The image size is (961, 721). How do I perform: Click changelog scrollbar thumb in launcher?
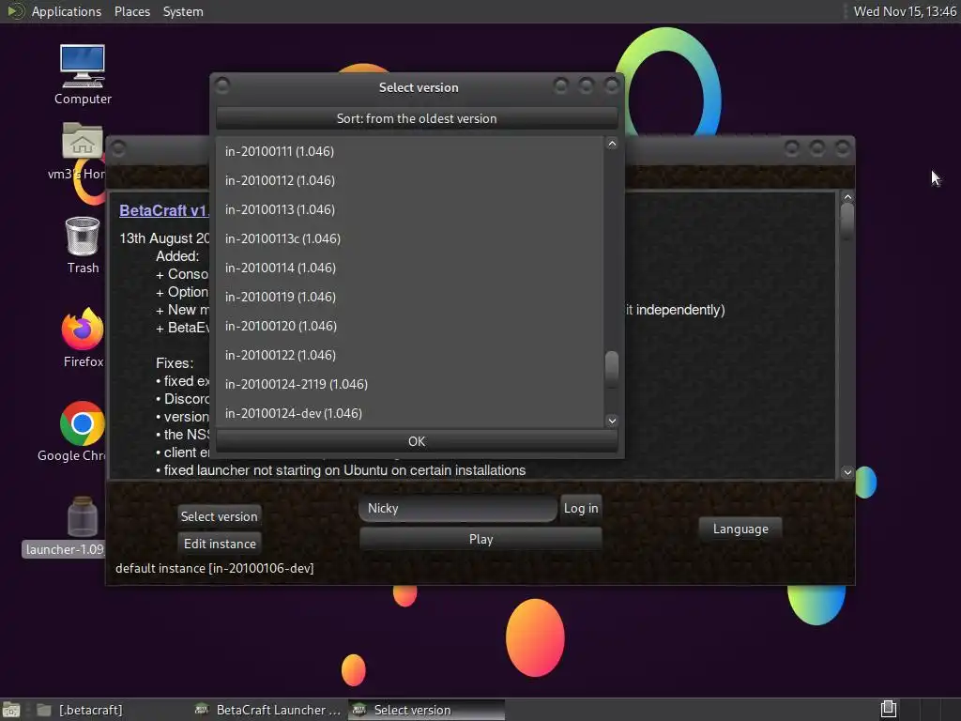pyautogui.click(x=847, y=222)
